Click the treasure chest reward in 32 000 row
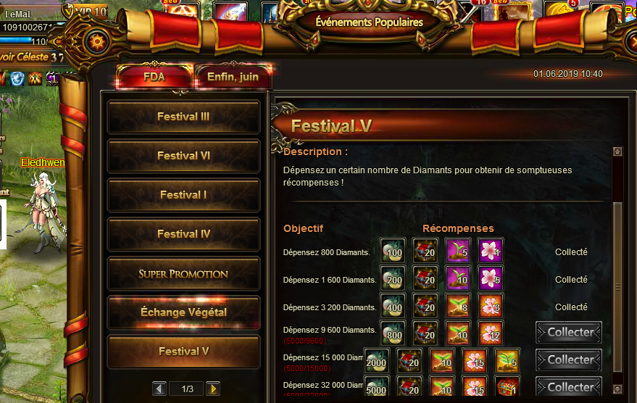The image size is (637, 403). pyautogui.click(x=507, y=386)
